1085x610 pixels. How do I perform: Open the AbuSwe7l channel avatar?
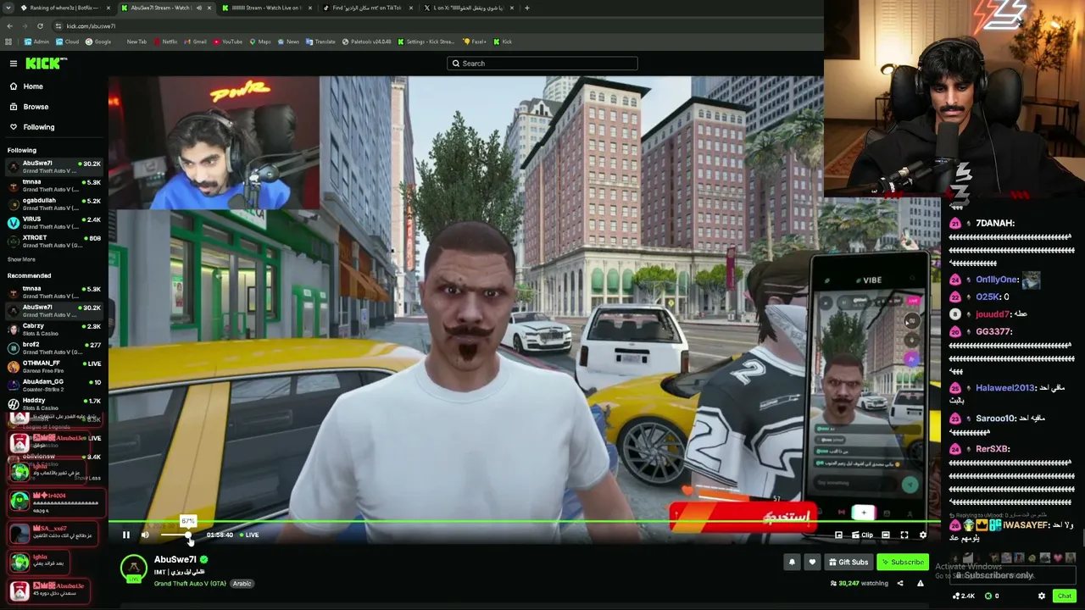[x=133, y=568]
